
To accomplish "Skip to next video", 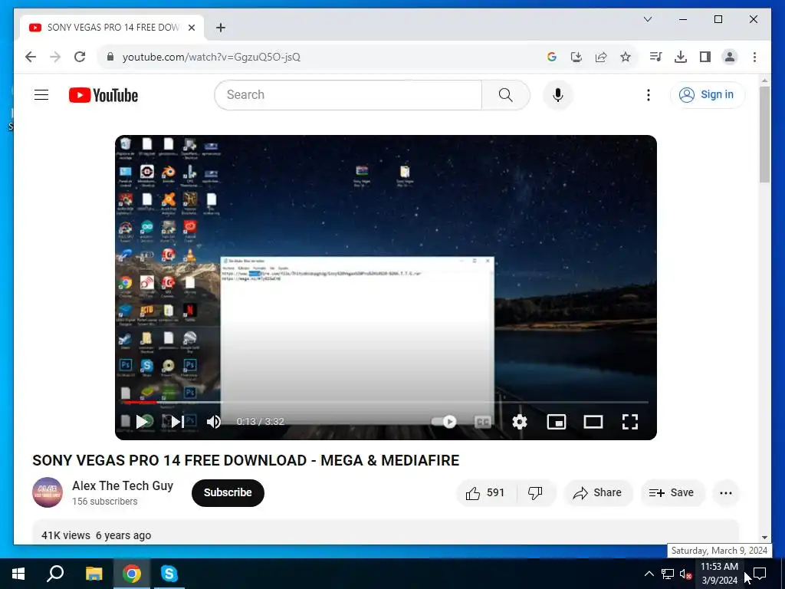I will 177,422.
